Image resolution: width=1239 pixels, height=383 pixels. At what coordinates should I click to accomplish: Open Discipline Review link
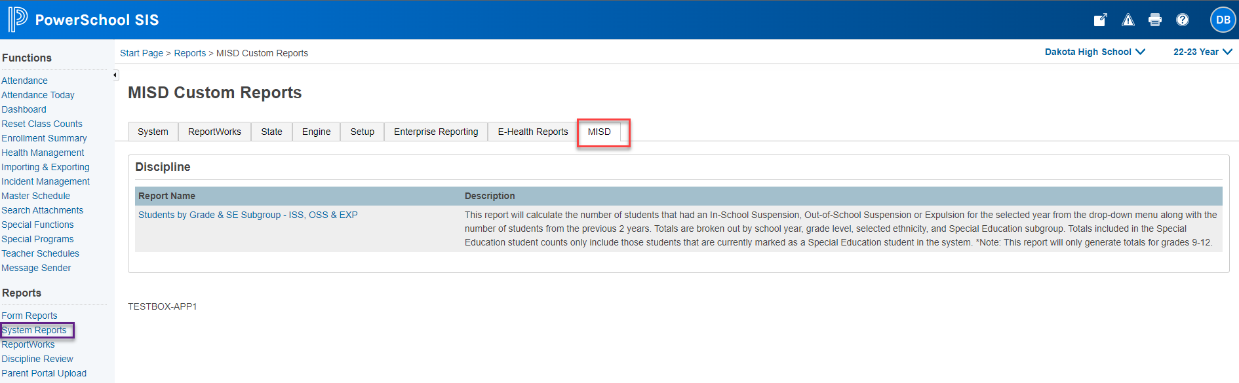click(x=37, y=359)
